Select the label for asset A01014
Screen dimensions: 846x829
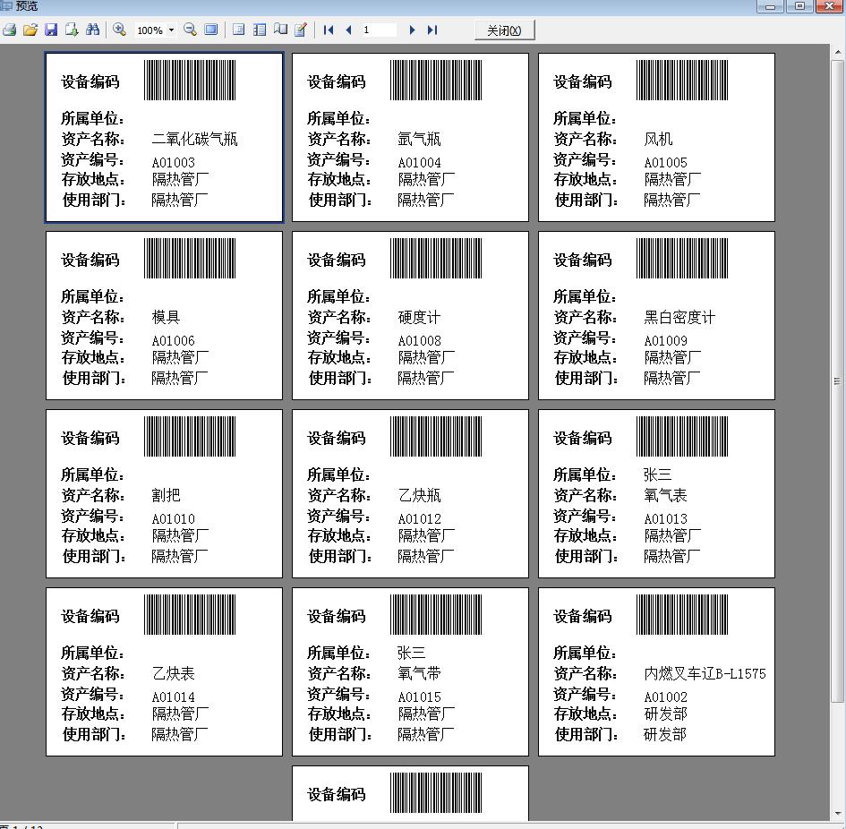pyautogui.click(x=164, y=672)
